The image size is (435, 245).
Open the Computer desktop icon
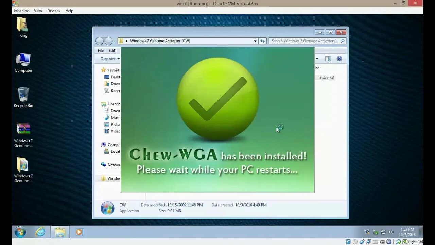click(x=23, y=63)
